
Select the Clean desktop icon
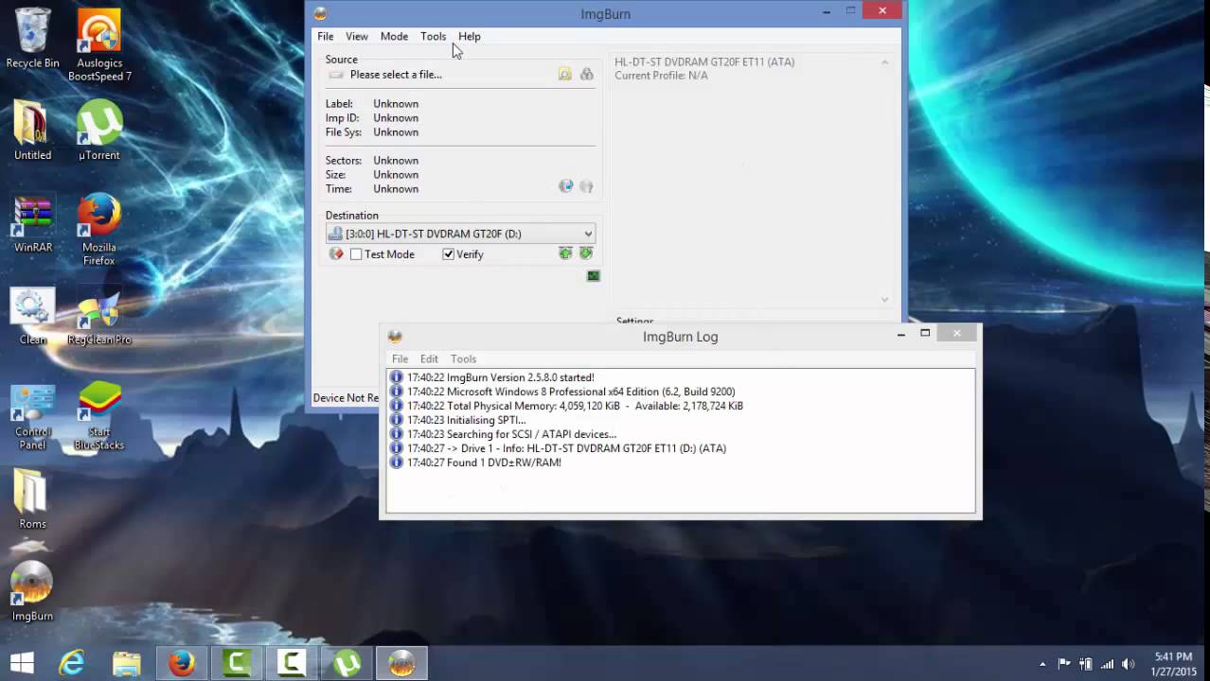coord(32,316)
